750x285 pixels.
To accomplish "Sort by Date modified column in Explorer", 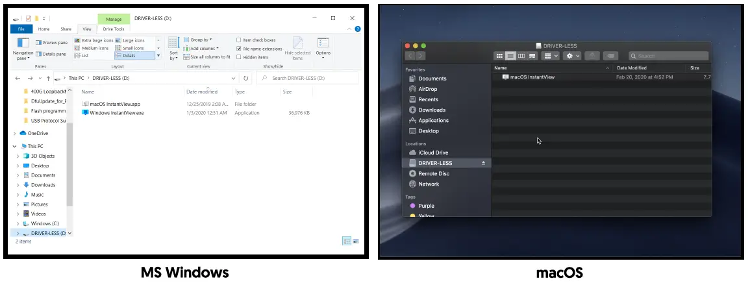I will point(202,92).
